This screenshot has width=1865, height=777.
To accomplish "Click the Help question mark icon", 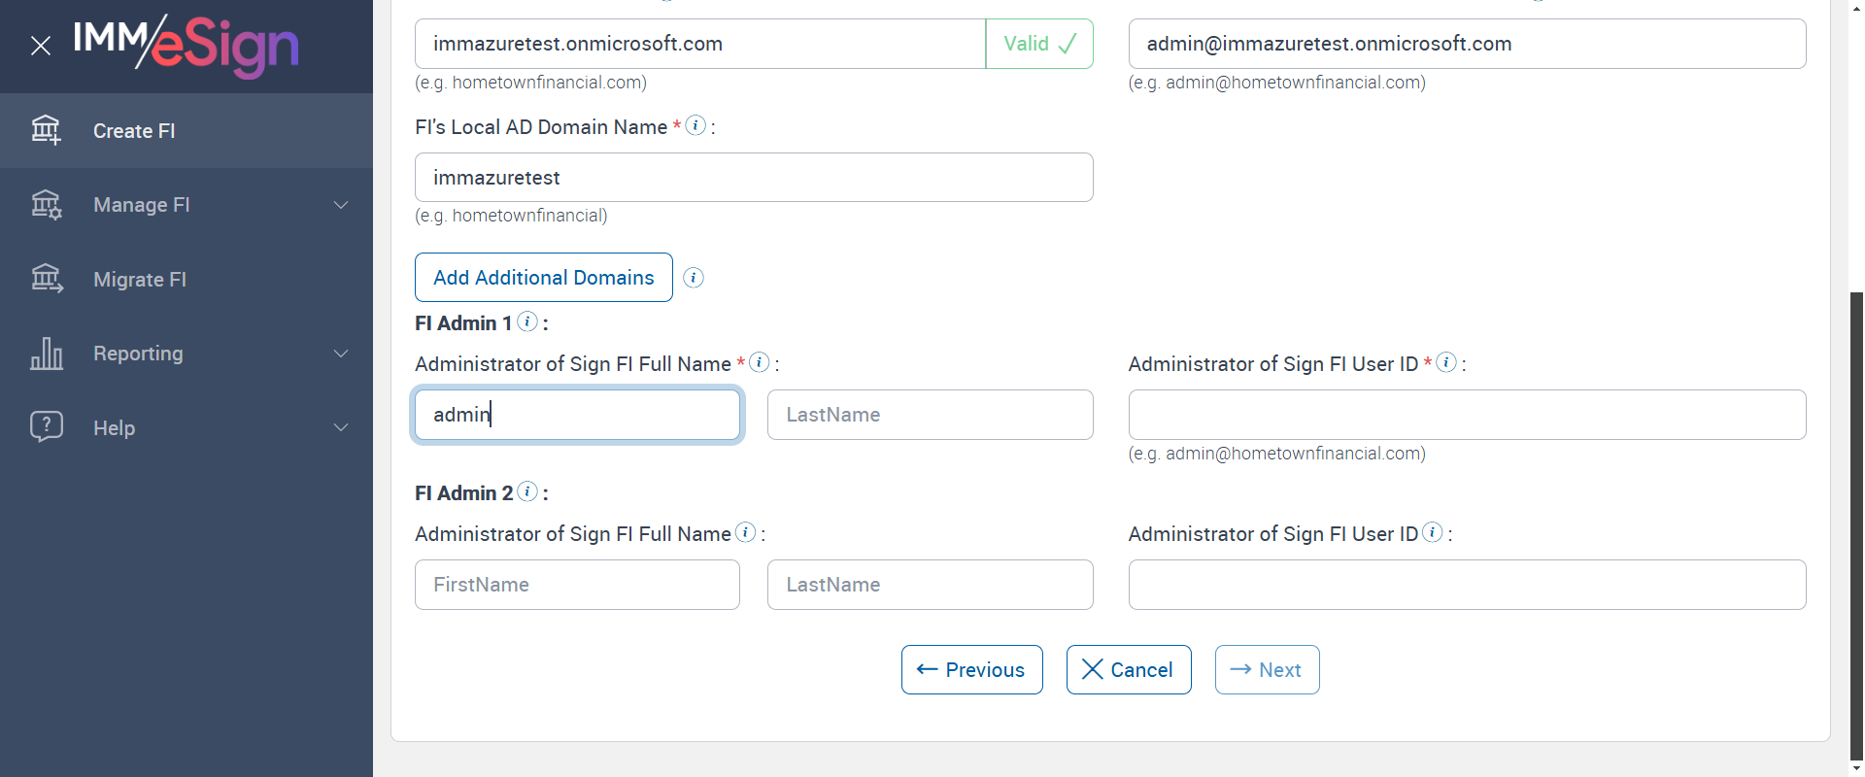I will point(46,427).
